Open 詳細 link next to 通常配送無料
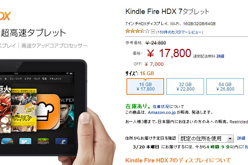Viewport: 248px width, 165px height. pos(220,56)
